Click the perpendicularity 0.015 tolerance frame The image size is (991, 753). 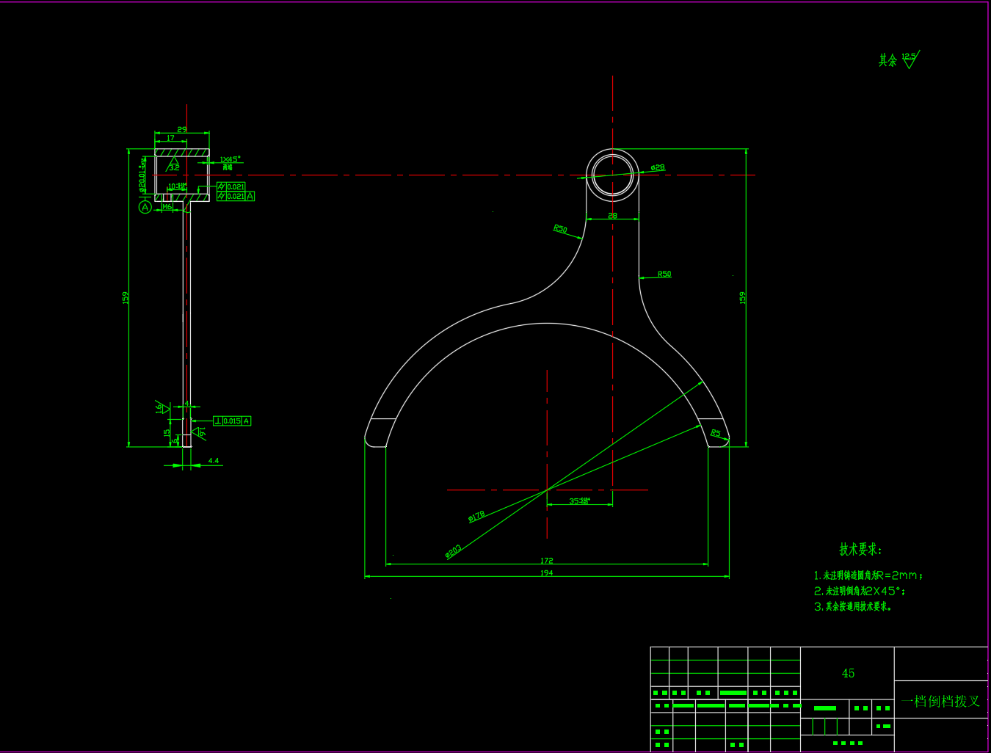pyautogui.click(x=232, y=421)
